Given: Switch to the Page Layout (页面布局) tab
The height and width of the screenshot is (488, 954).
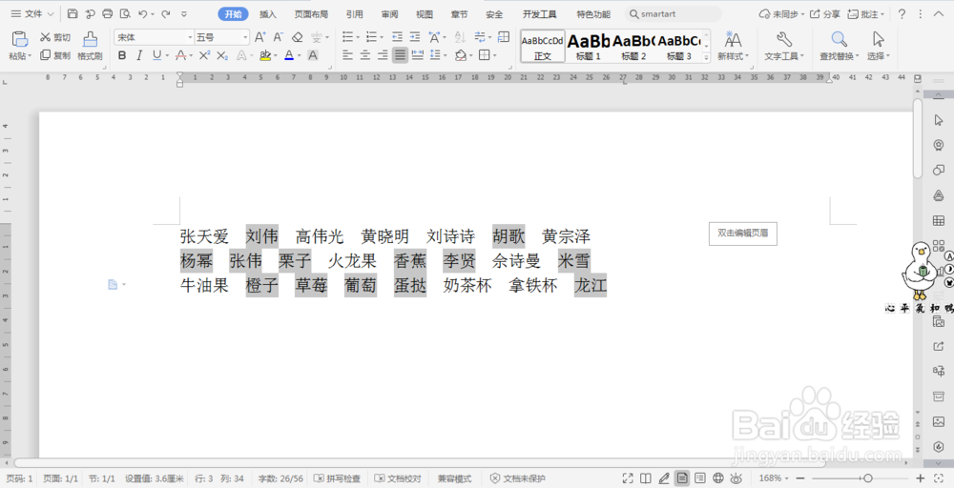Looking at the screenshot, I should [x=311, y=14].
